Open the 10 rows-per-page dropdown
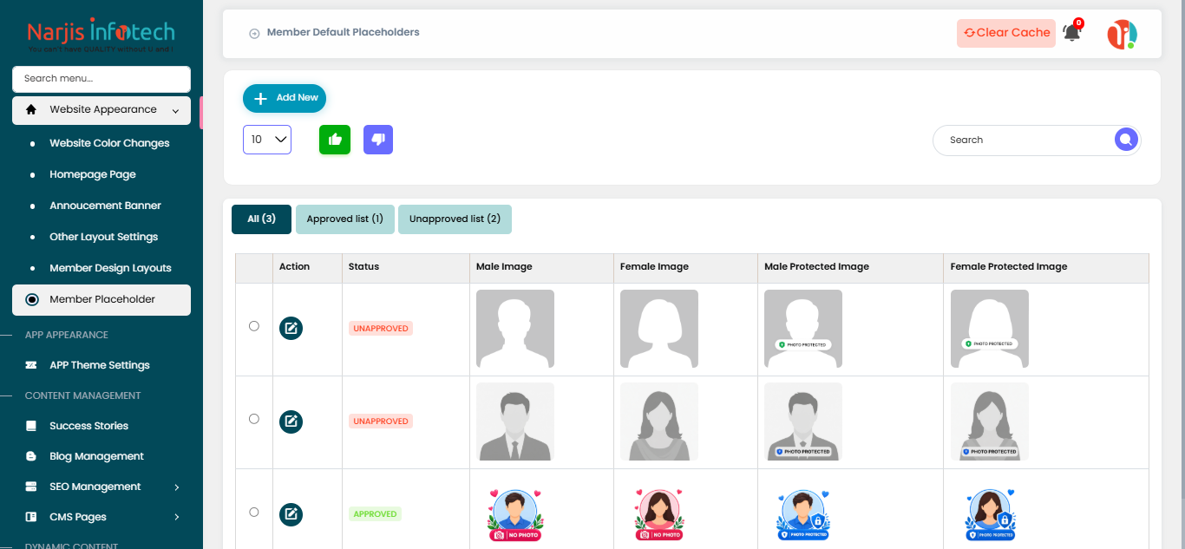This screenshot has height=549, width=1185. (x=267, y=140)
